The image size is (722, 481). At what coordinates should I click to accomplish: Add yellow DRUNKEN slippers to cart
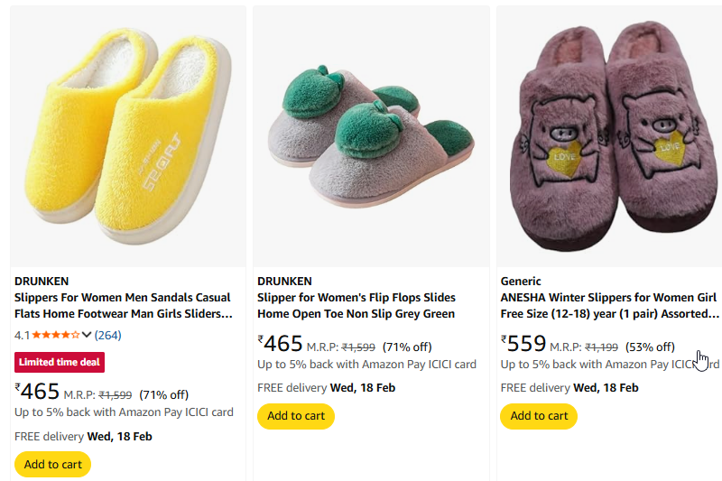click(x=52, y=464)
